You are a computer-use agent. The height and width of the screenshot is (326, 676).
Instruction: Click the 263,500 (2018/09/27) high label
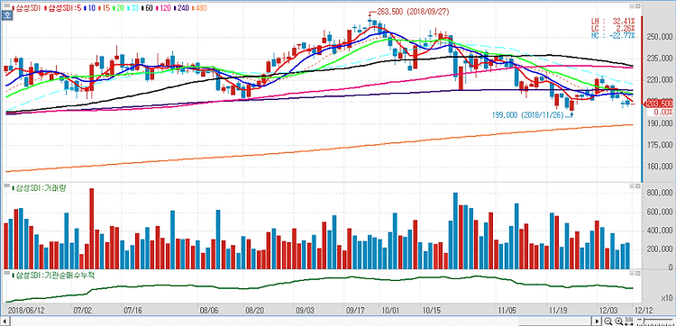click(x=413, y=12)
